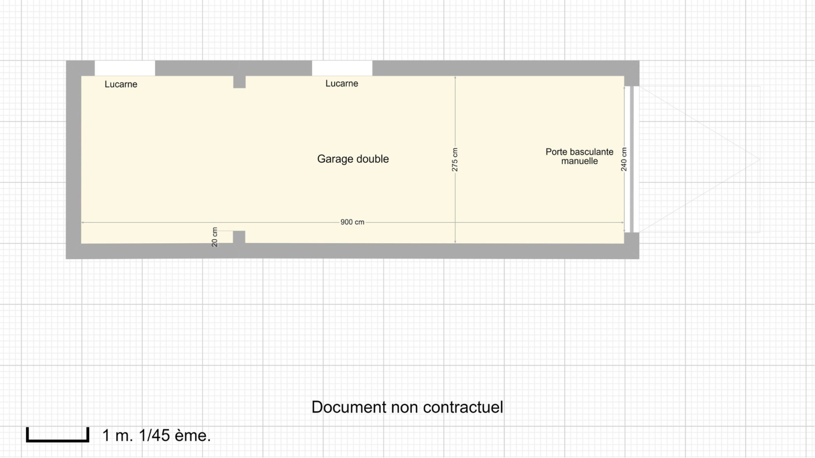This screenshot has height=458, width=815.
Task: Select the garage tilting door panel
Action: (x=632, y=159)
